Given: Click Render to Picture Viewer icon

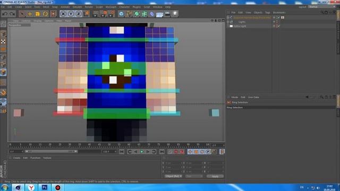Looking at the screenshot, I should tap(104, 14).
